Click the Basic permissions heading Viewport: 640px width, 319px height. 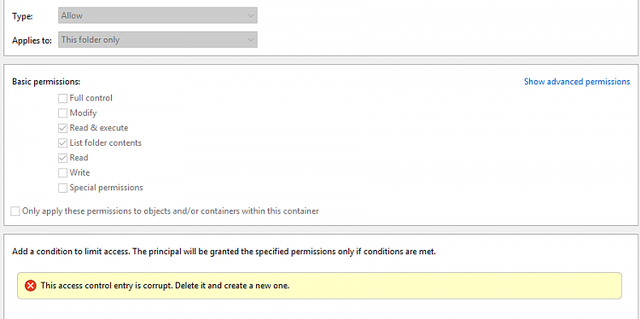pyautogui.click(x=46, y=82)
